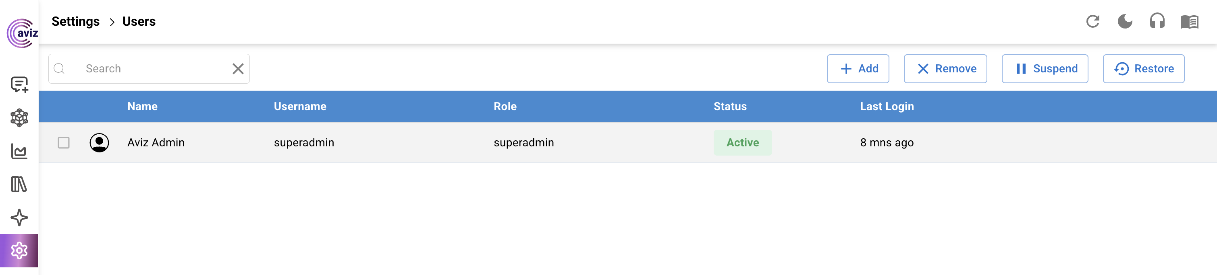Open the AI sparkle sidebar icon
The height and width of the screenshot is (275, 1217).
pyautogui.click(x=19, y=218)
